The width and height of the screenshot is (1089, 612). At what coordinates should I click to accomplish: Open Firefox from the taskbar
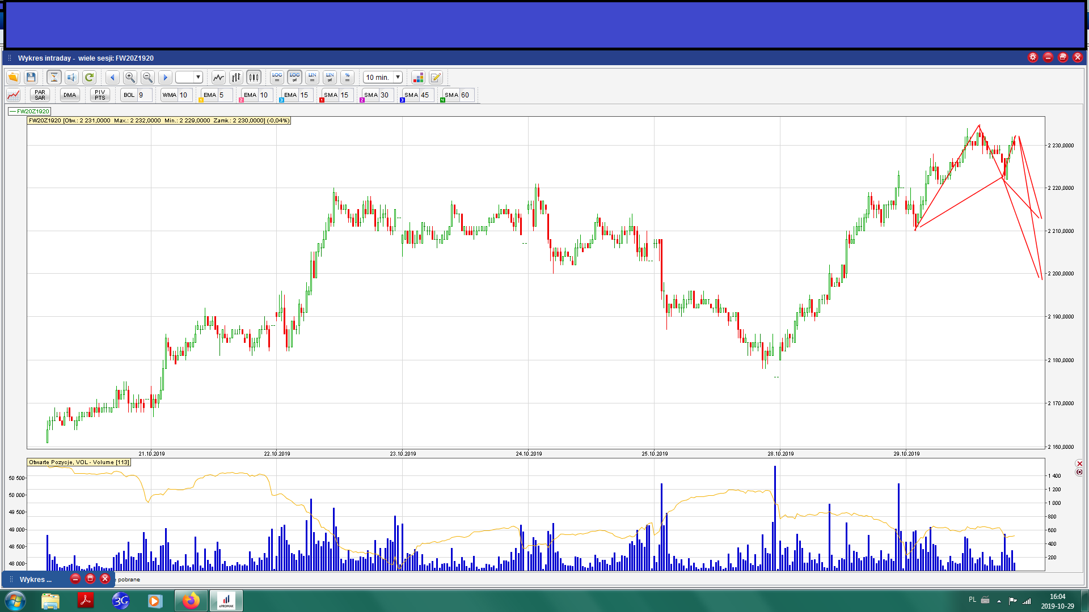click(191, 601)
